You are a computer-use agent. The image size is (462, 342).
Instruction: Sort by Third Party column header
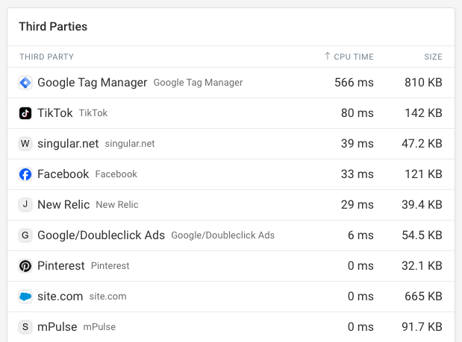pyautogui.click(x=46, y=57)
